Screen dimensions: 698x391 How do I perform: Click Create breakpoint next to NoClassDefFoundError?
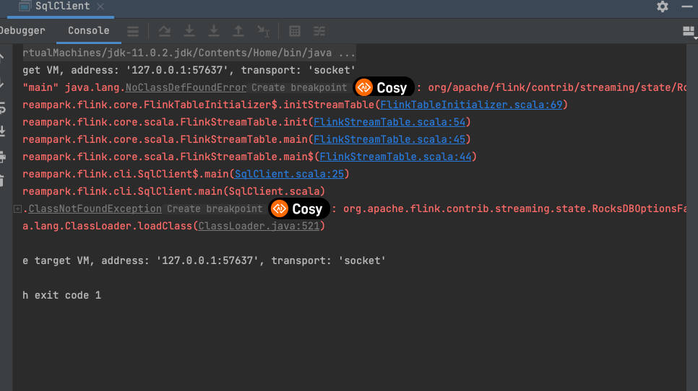coord(299,87)
